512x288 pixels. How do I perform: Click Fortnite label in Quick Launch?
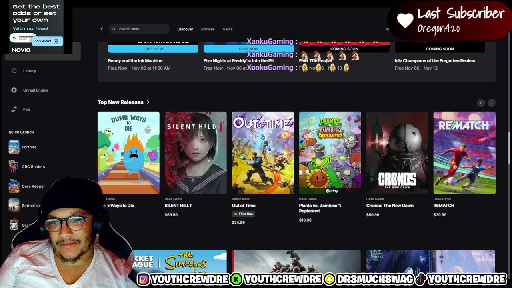pyautogui.click(x=29, y=147)
